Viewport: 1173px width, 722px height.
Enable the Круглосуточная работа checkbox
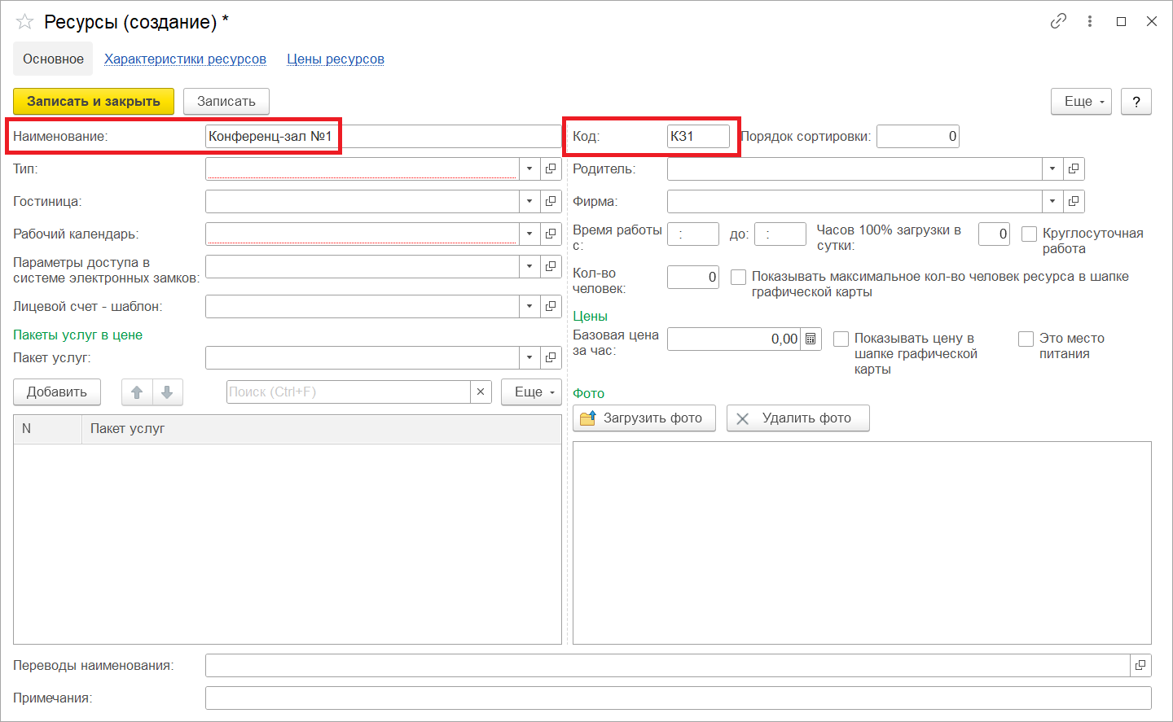click(1029, 234)
